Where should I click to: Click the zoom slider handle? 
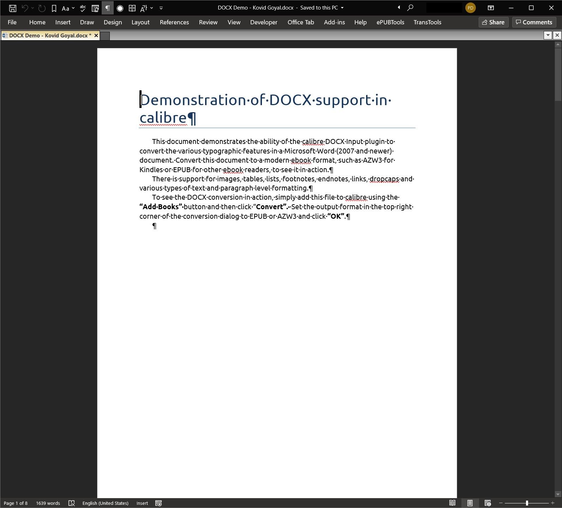527,503
